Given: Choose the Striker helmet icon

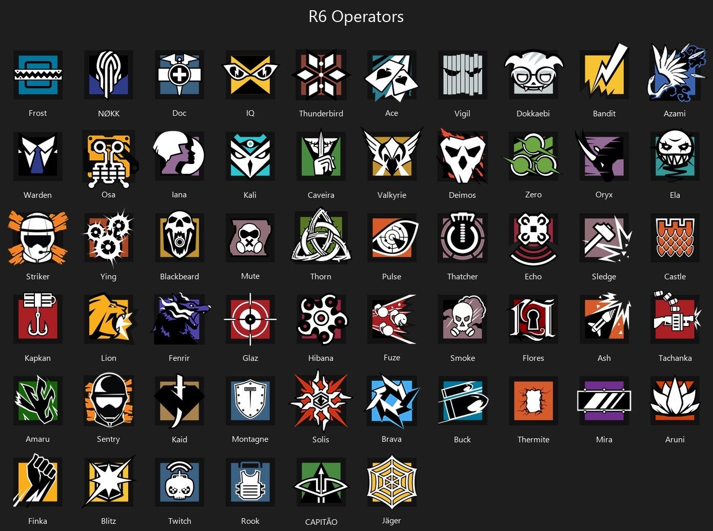Looking at the screenshot, I should (38, 238).
